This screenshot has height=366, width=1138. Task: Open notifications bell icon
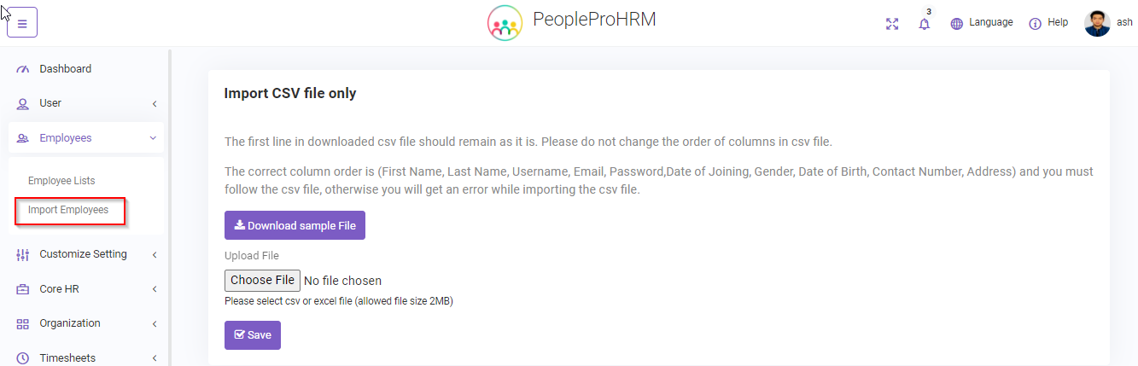coord(924,24)
